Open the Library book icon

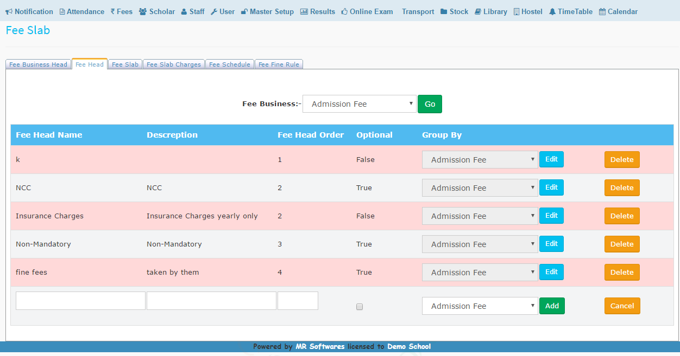(477, 12)
